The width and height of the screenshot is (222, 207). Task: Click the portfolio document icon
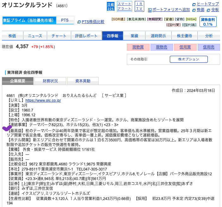tap(150, 10)
